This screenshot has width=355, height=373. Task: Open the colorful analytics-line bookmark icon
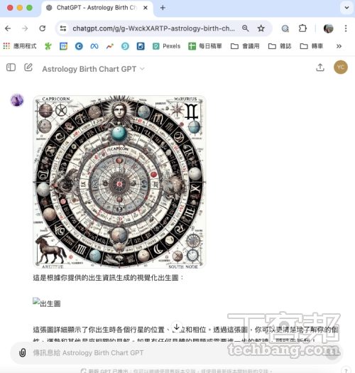(110, 46)
